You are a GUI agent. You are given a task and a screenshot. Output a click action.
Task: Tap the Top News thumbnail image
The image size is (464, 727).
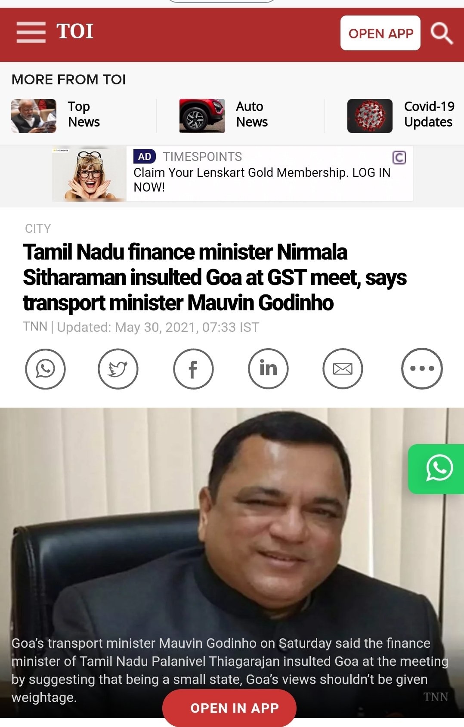point(34,116)
